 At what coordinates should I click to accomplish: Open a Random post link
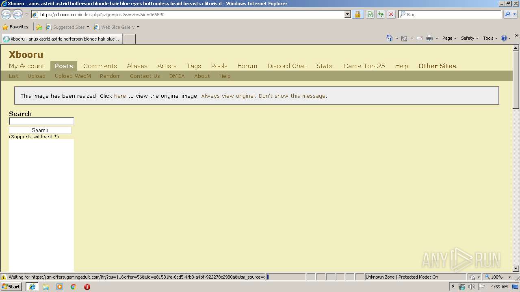click(110, 76)
